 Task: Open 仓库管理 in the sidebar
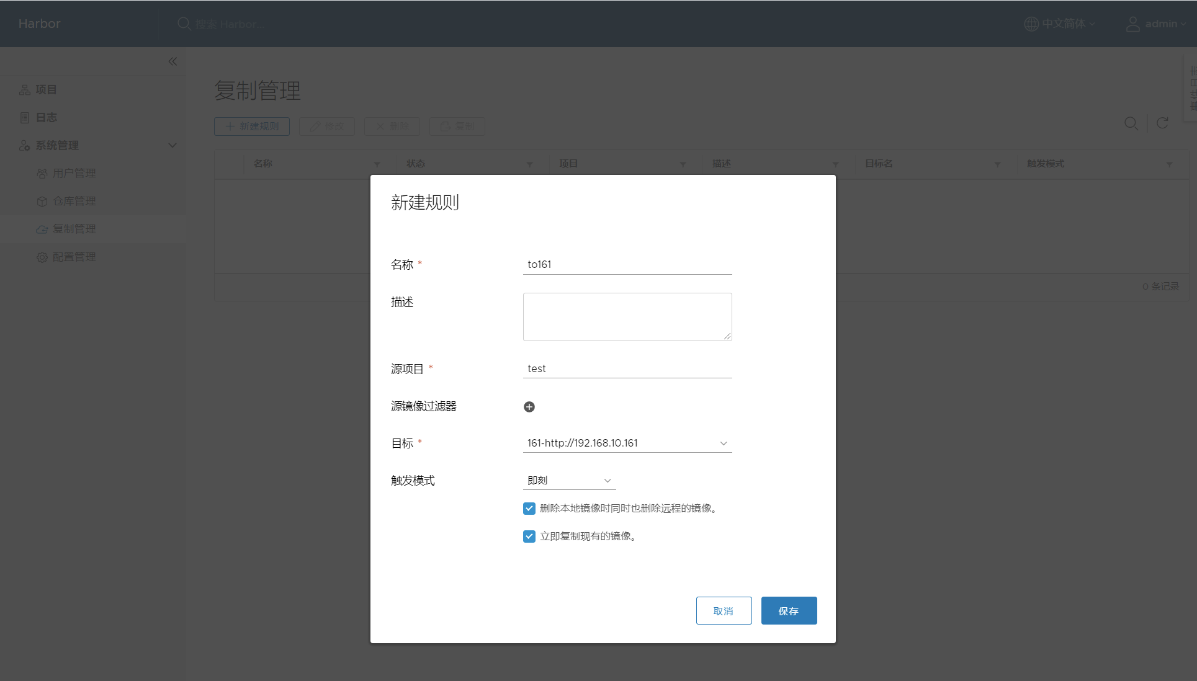(74, 201)
